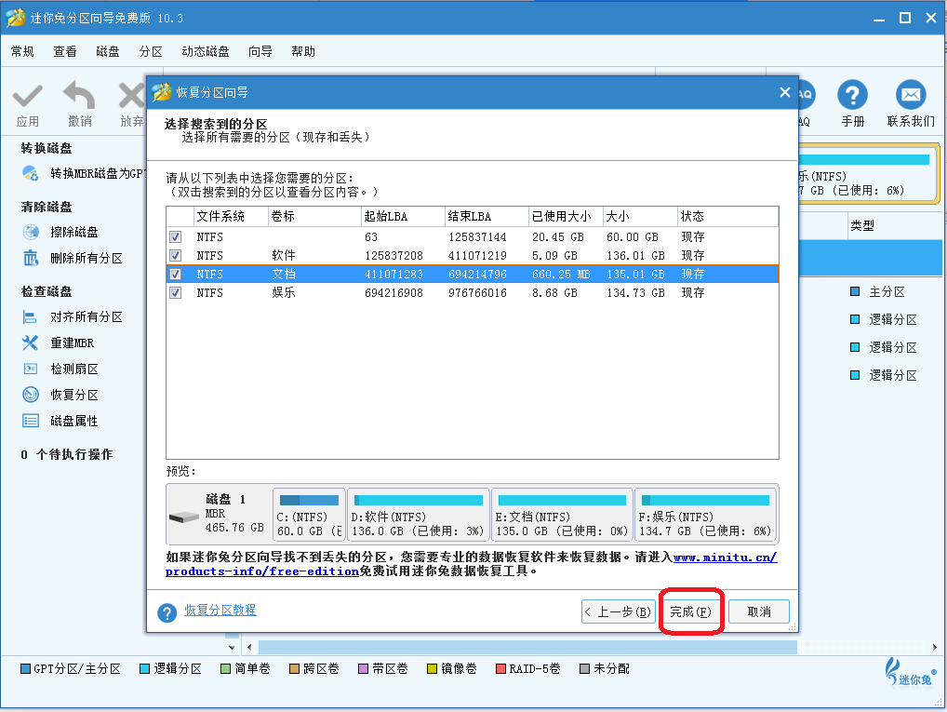947x712 pixels.
Task: Click the 已使用大小 column header
Action: [566, 216]
